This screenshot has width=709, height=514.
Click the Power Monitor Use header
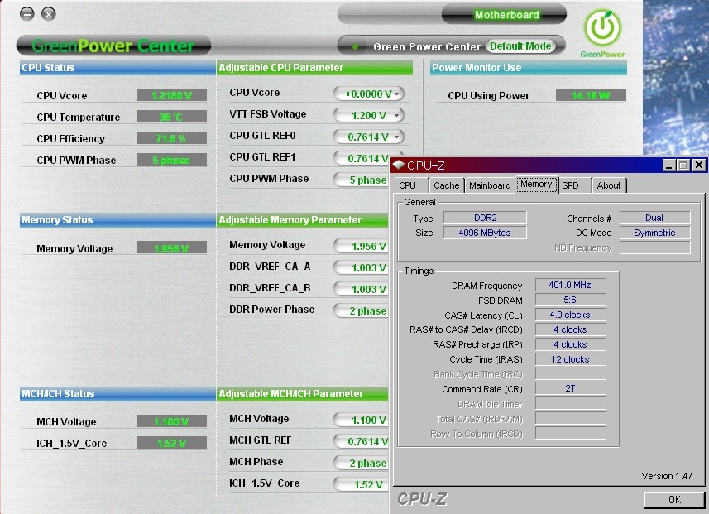click(528, 68)
